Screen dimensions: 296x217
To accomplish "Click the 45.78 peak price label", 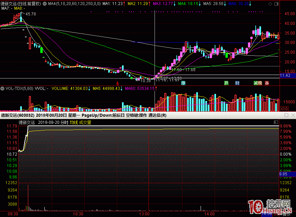I will (31, 14).
